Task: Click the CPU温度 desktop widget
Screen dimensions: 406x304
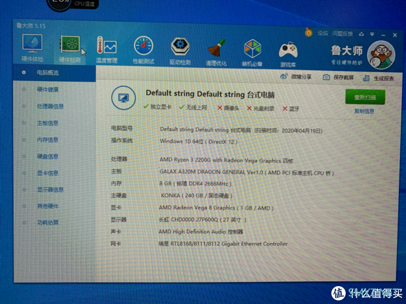Action: click(72, 4)
